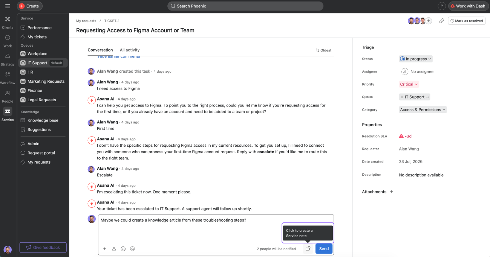Click '2 people will be notified' text
This screenshot has width=490, height=257.
[x=276, y=249]
